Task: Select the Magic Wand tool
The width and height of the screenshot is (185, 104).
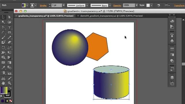Action: pos(3,22)
